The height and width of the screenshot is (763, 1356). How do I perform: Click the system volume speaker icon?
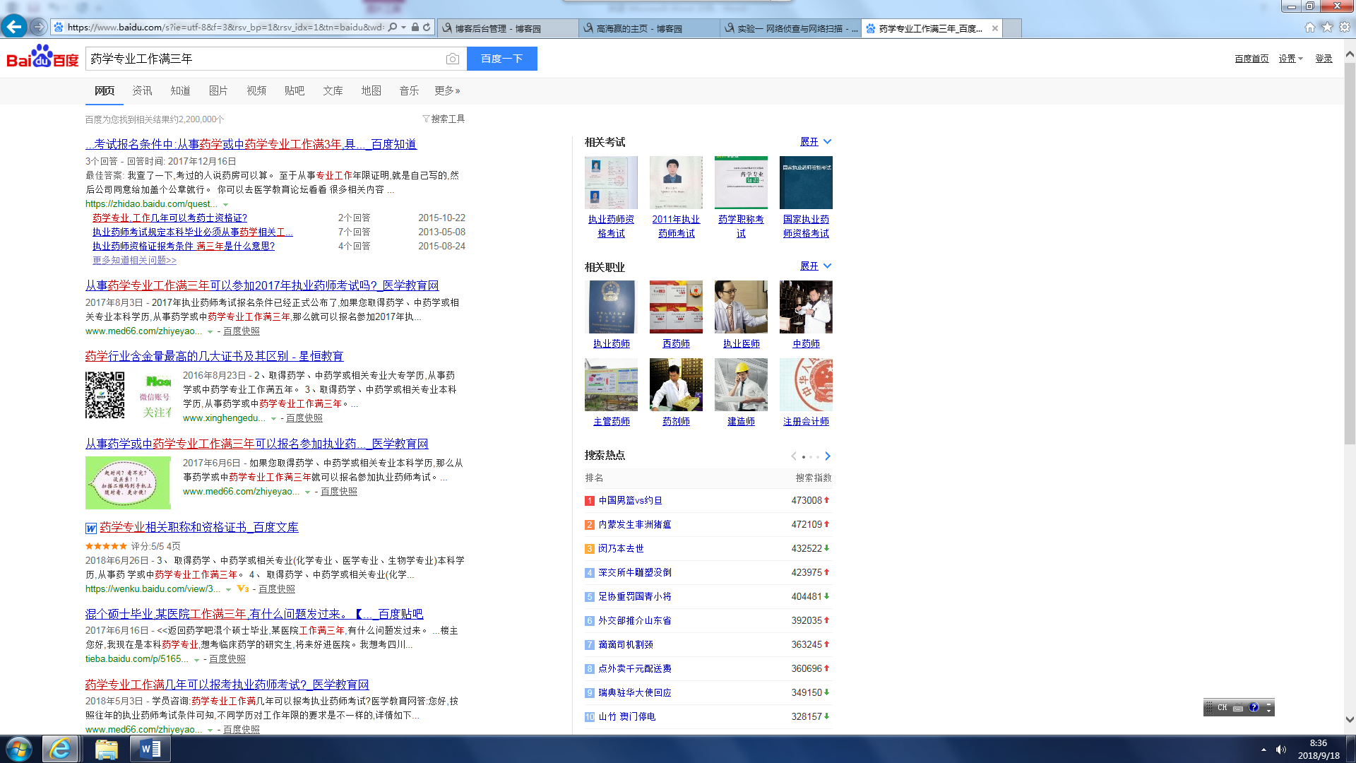pos(1280,750)
